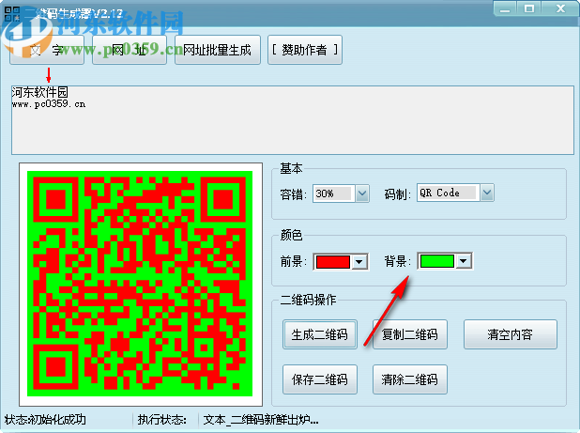
Task: Click the 颜色 group label
Action: [292, 235]
